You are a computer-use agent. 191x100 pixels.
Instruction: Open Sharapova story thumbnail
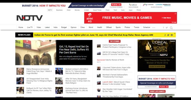(x=20, y=71)
